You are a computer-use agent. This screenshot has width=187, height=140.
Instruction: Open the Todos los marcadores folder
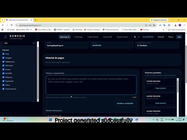click(177, 30)
